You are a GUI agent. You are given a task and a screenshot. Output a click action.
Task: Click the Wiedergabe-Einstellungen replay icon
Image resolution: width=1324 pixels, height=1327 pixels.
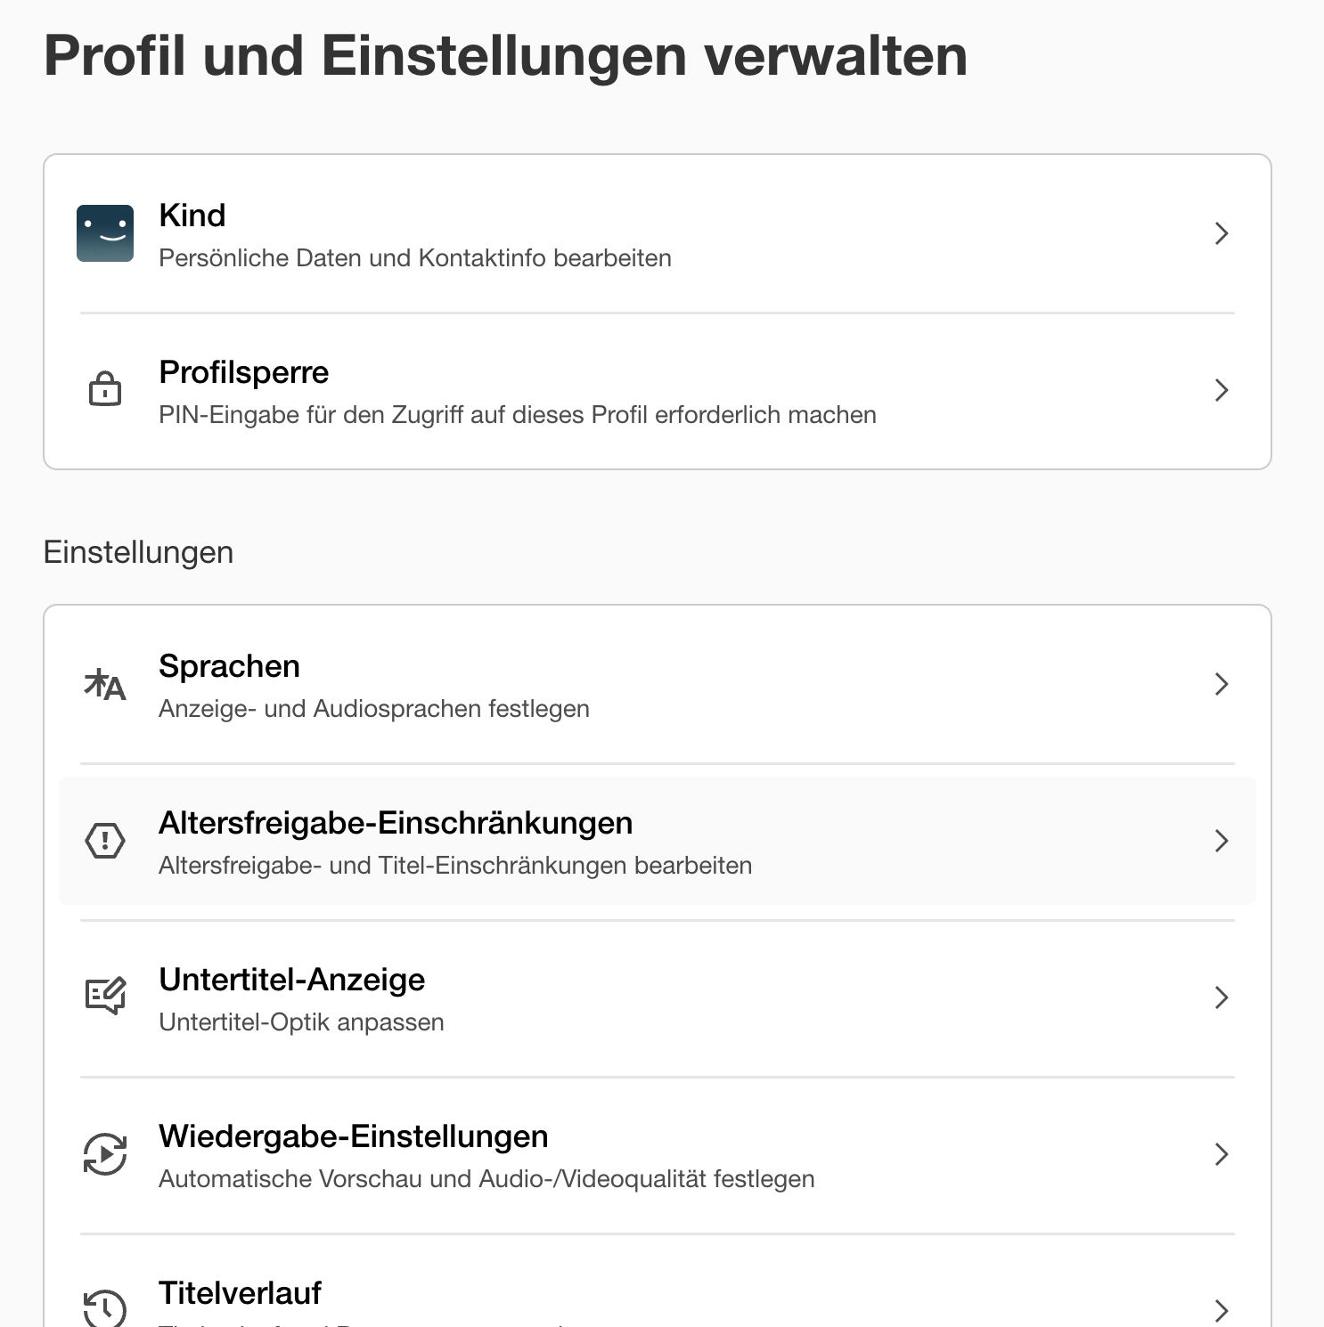click(105, 1154)
